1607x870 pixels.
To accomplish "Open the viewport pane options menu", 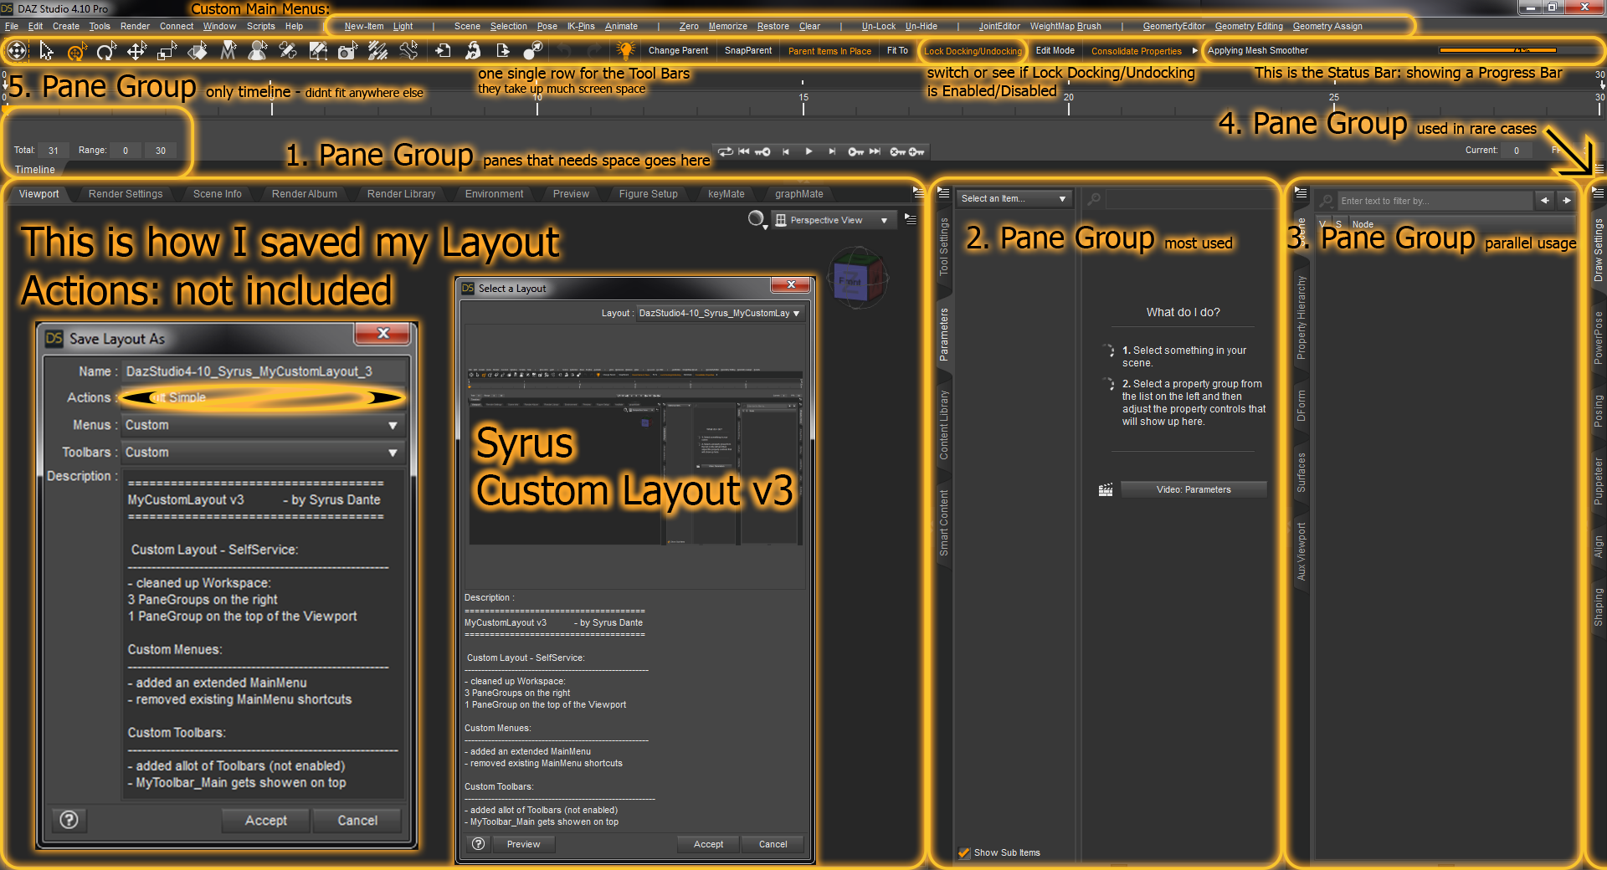I will pyautogui.click(x=911, y=218).
